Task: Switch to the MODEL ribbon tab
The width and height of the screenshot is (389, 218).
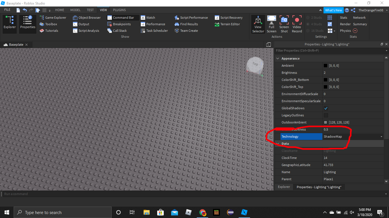Action: point(75,10)
